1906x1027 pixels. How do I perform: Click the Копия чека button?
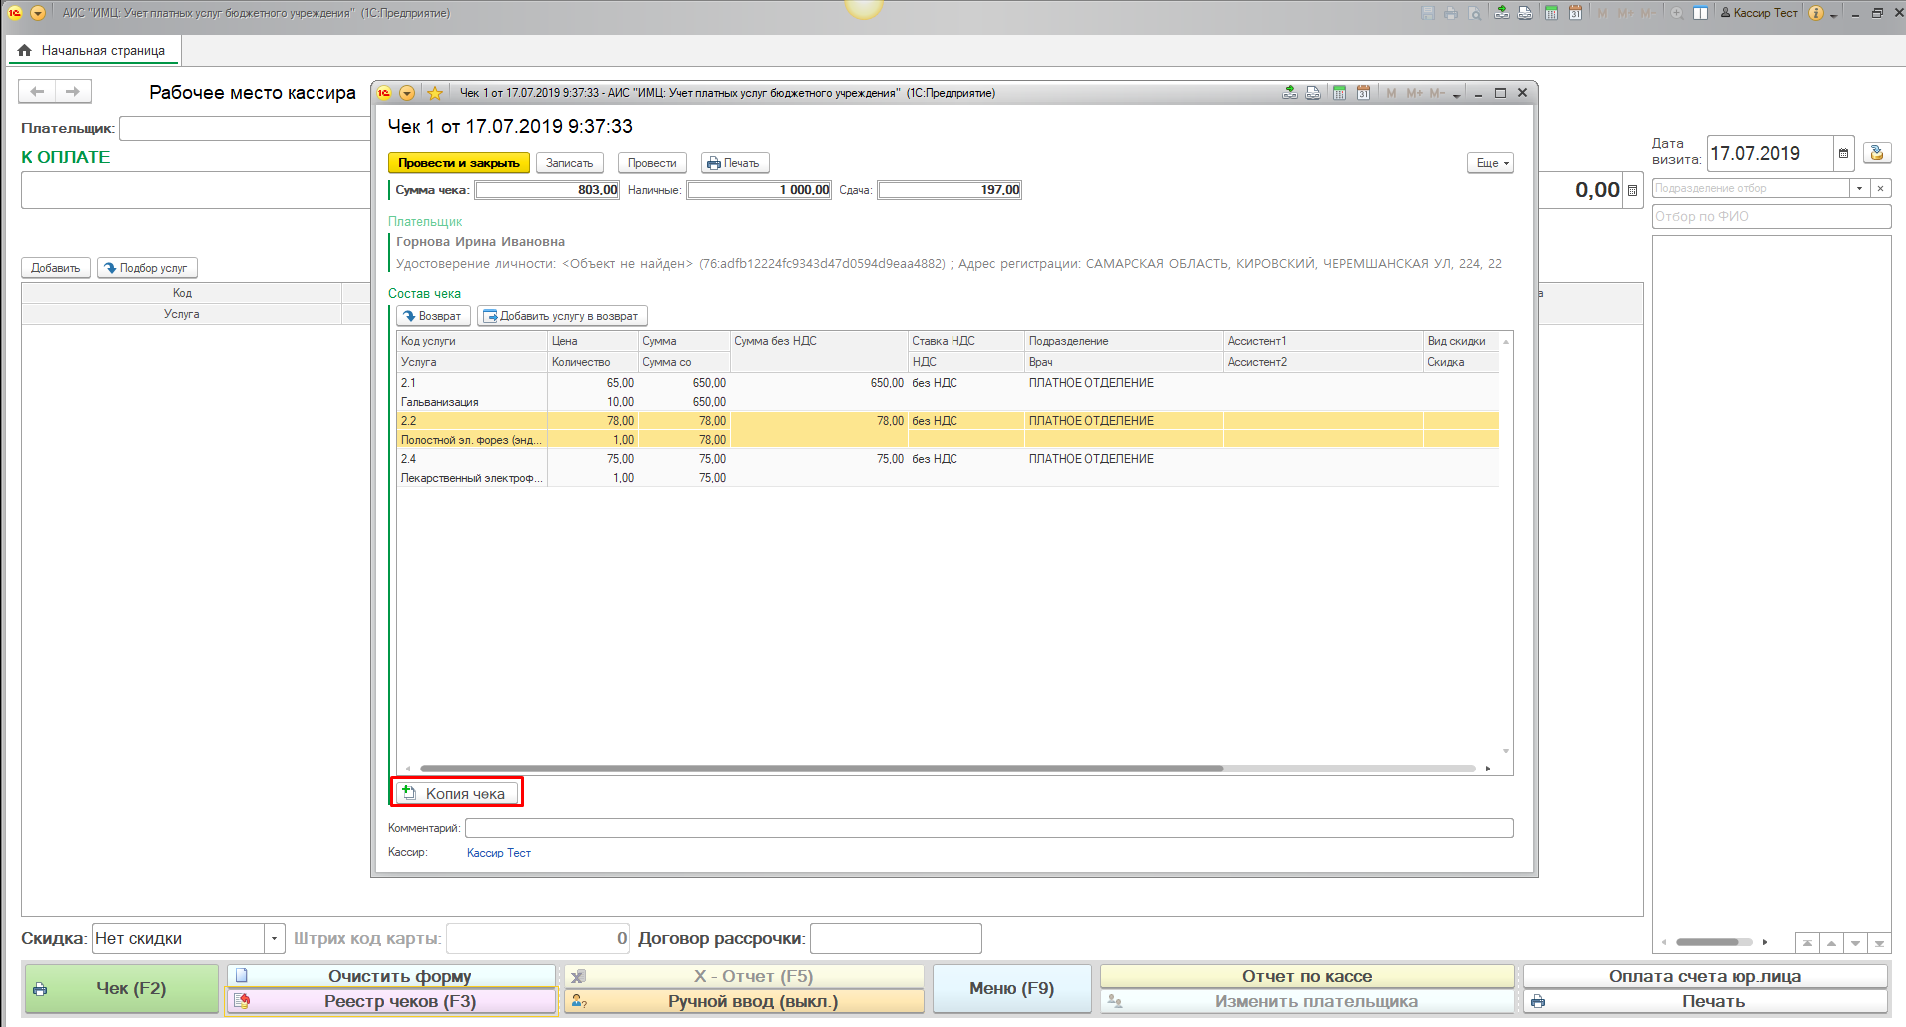pos(457,793)
